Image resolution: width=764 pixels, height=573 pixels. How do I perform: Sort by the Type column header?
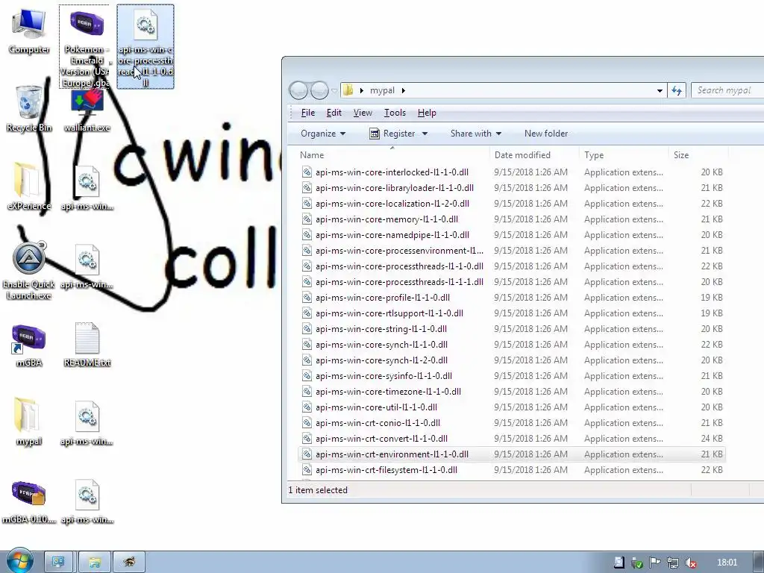click(x=624, y=155)
